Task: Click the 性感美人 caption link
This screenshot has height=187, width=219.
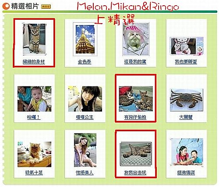Action: [x=85, y=173]
